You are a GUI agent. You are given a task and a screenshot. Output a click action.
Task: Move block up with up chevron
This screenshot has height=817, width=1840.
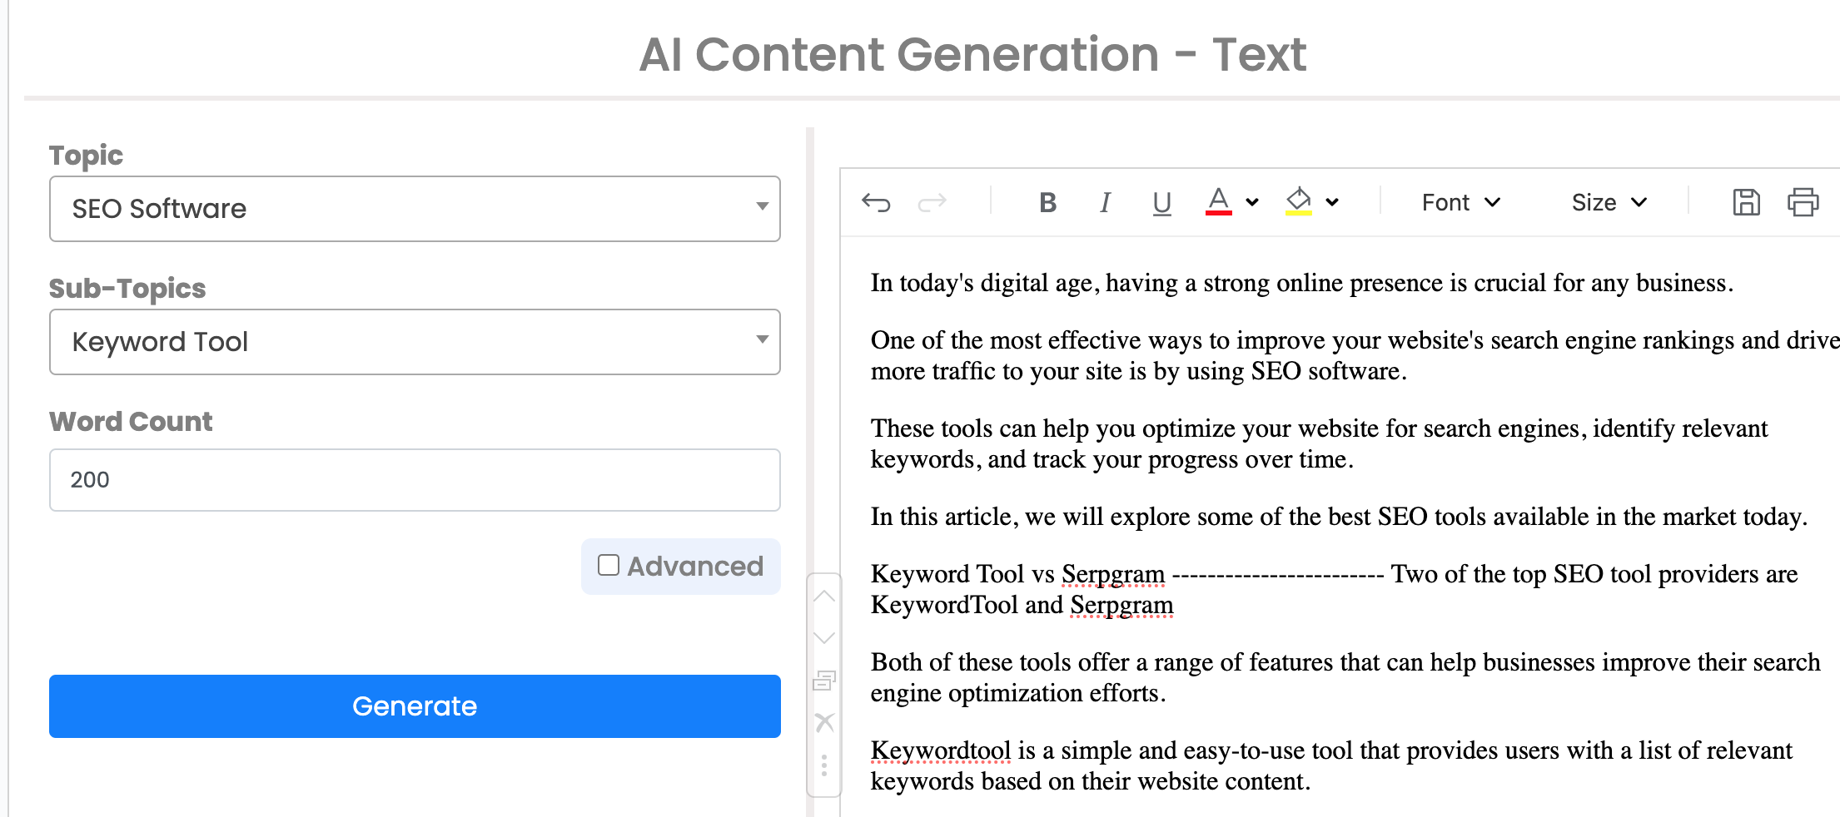point(823,596)
